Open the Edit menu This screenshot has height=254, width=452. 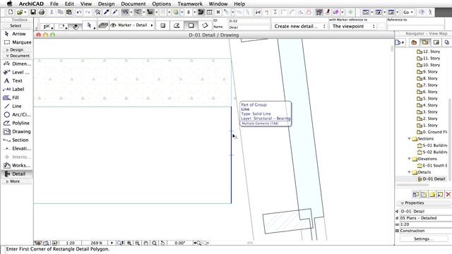coord(69,4)
